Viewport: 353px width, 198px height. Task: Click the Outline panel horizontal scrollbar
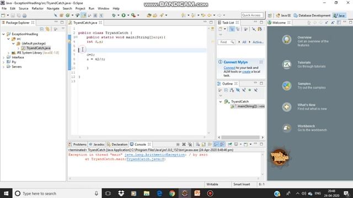click(x=240, y=137)
